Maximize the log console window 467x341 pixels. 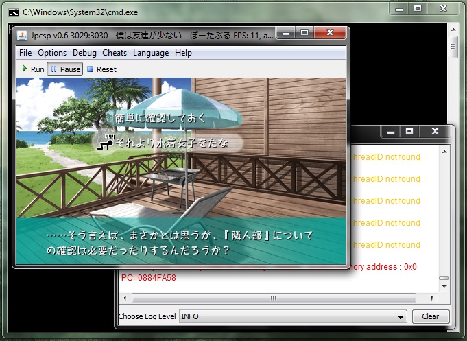coord(409,132)
